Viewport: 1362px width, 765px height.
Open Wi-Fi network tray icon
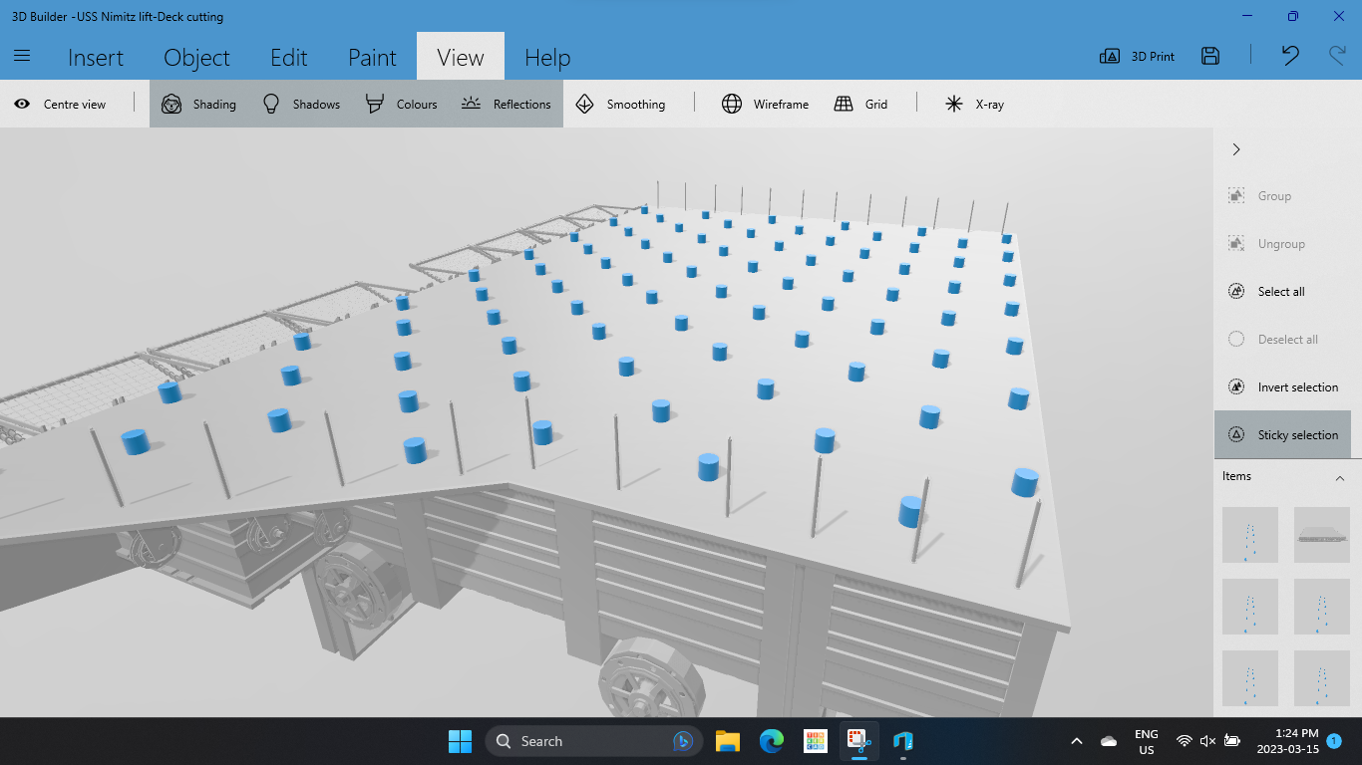pos(1185,741)
